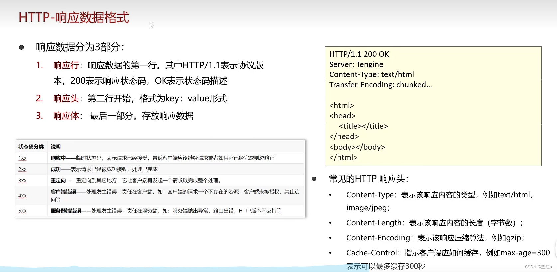The width and height of the screenshot is (557, 272).
Task: Click the '<title></title>' line
Action: pyautogui.click(x=363, y=126)
